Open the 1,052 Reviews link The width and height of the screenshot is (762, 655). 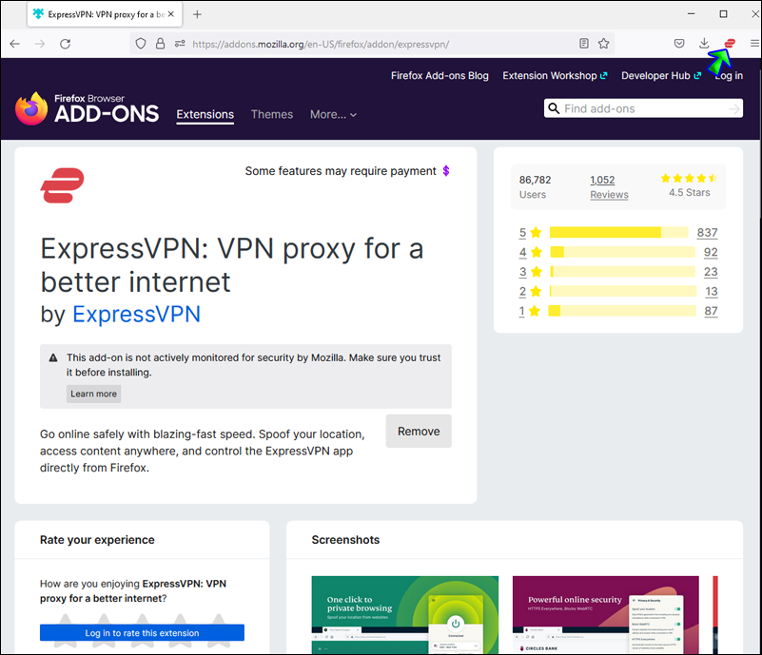(609, 187)
